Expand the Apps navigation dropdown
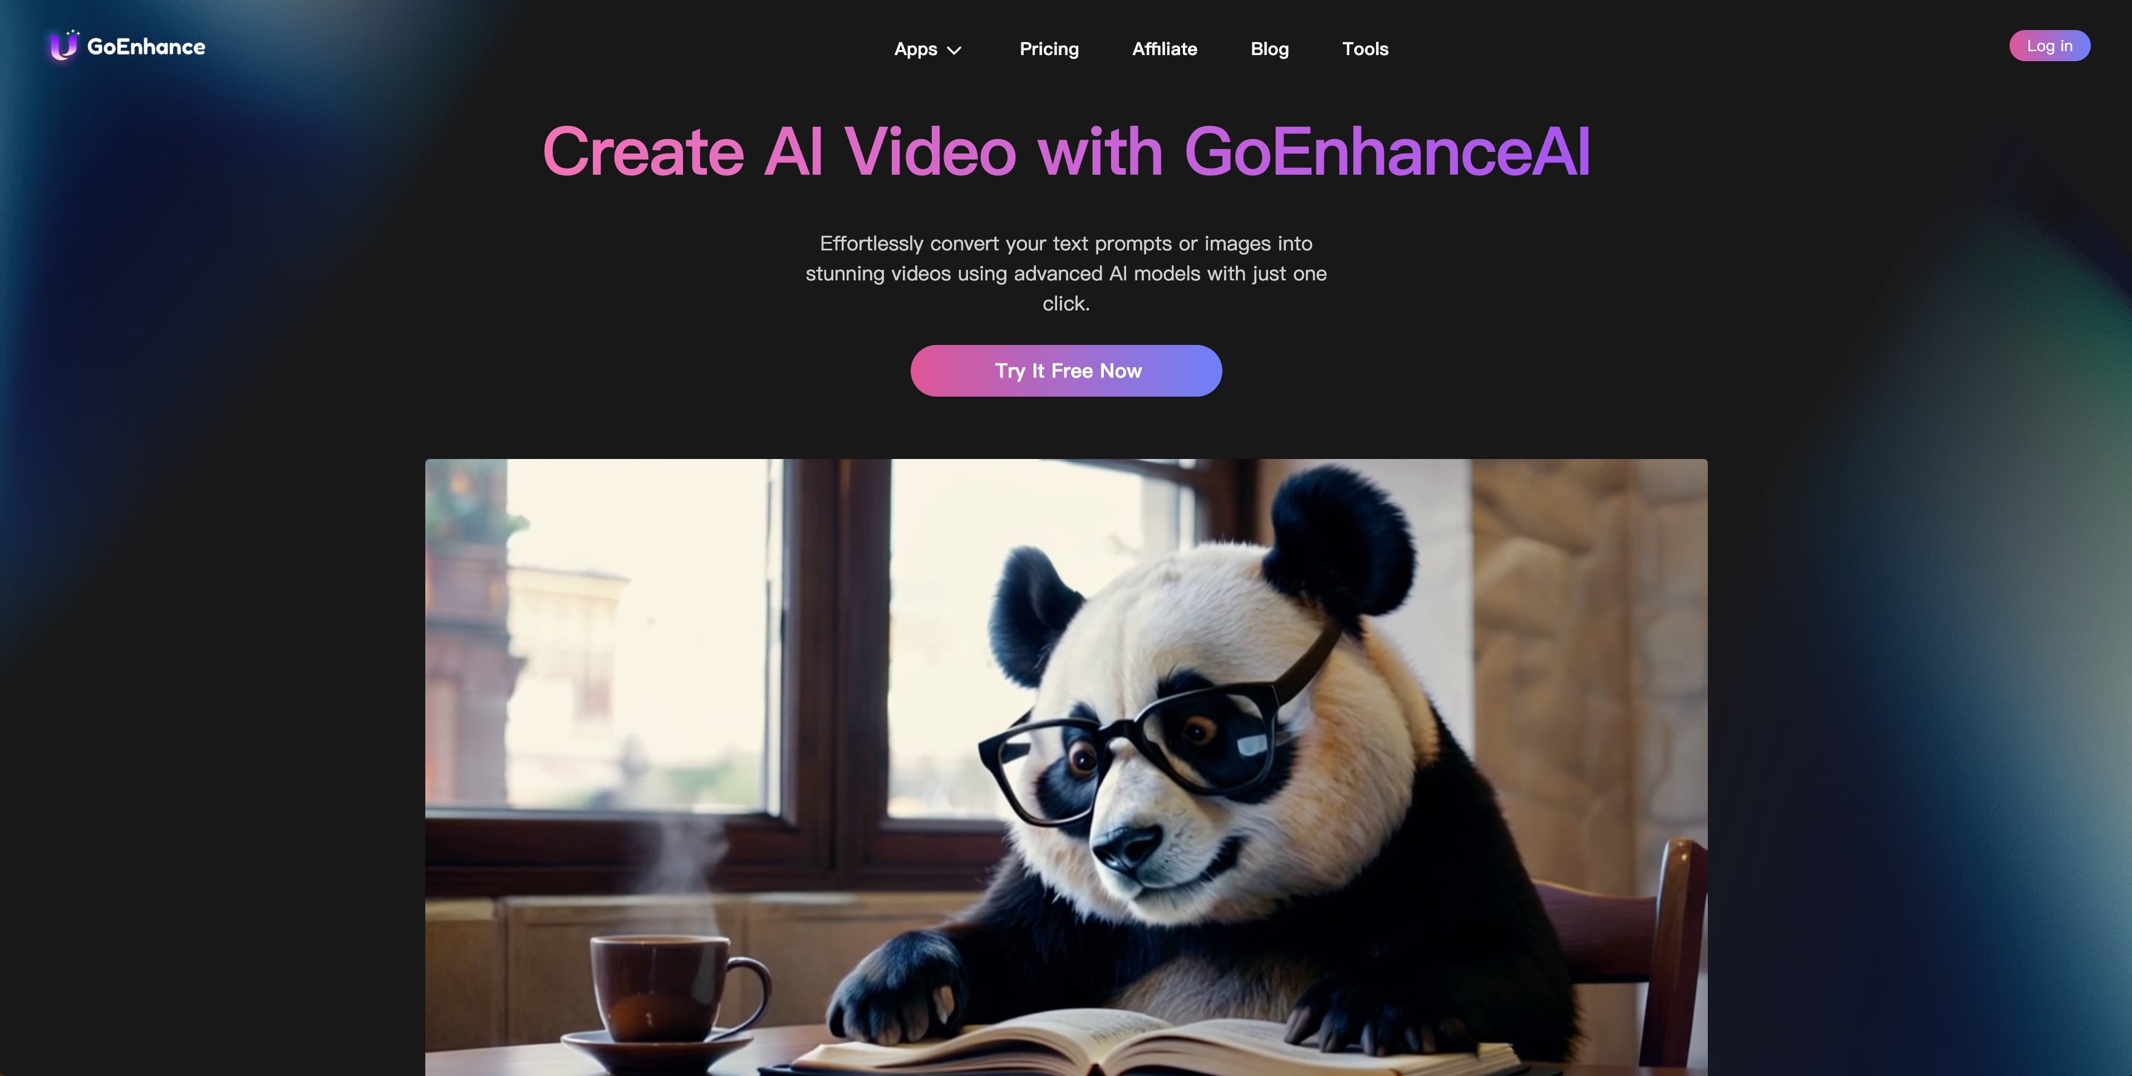The width and height of the screenshot is (2132, 1076). click(927, 48)
